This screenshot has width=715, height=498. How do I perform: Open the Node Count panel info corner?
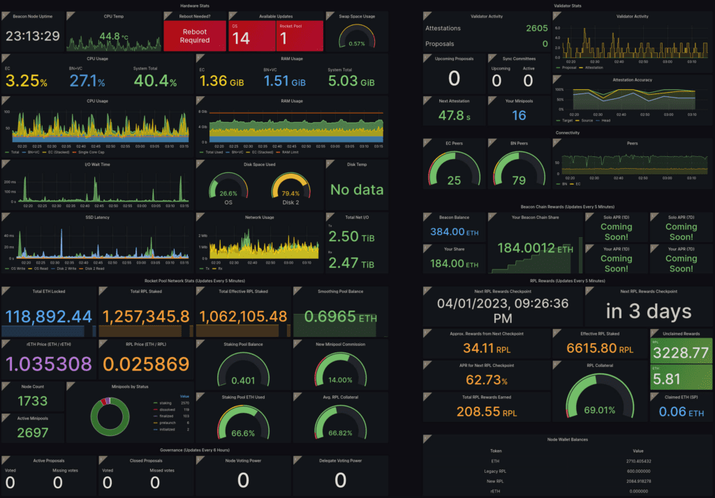point(5,386)
